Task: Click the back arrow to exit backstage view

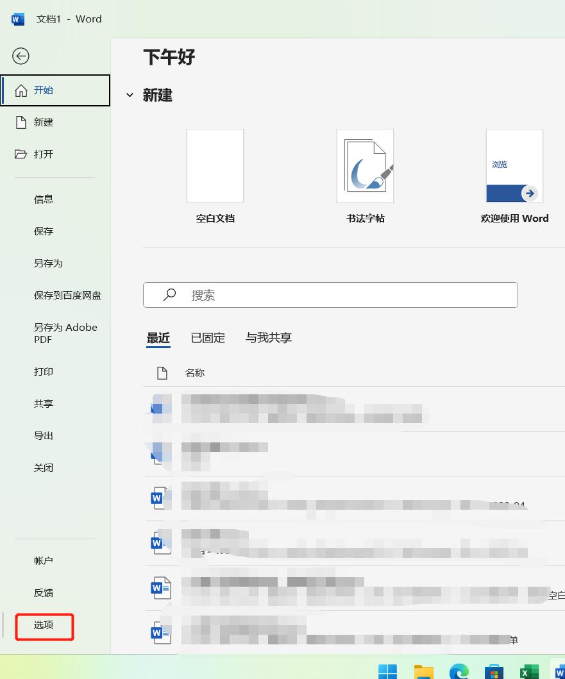Action: click(x=21, y=56)
